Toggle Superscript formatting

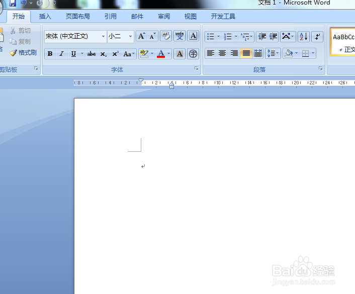[x=116, y=54]
